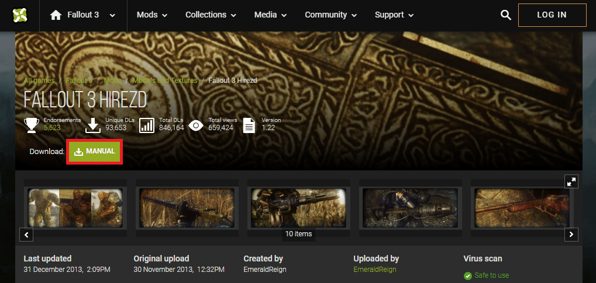Click the Version document icon
This screenshot has width=596, height=283.
click(249, 125)
